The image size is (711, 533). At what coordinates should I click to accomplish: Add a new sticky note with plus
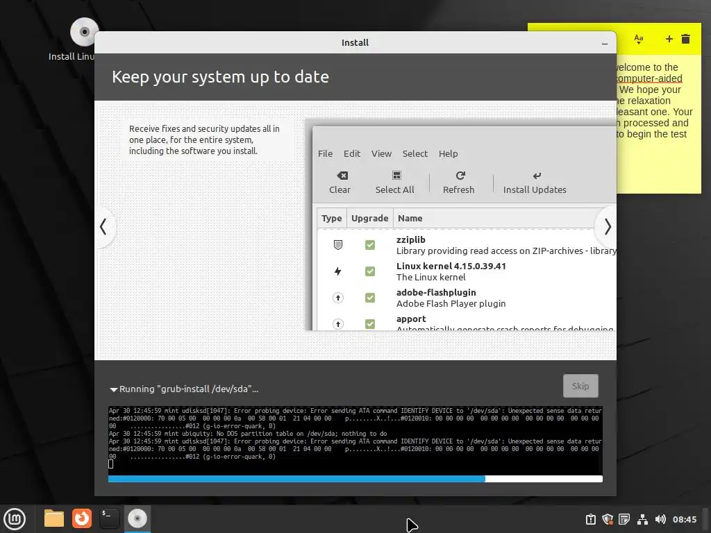pos(669,39)
